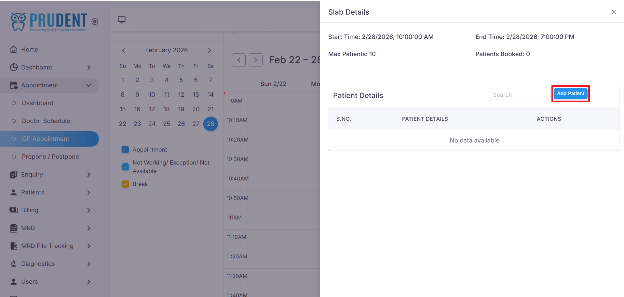Click the Max Patients: 10 text
The height and width of the screenshot is (297, 624).
click(x=352, y=54)
